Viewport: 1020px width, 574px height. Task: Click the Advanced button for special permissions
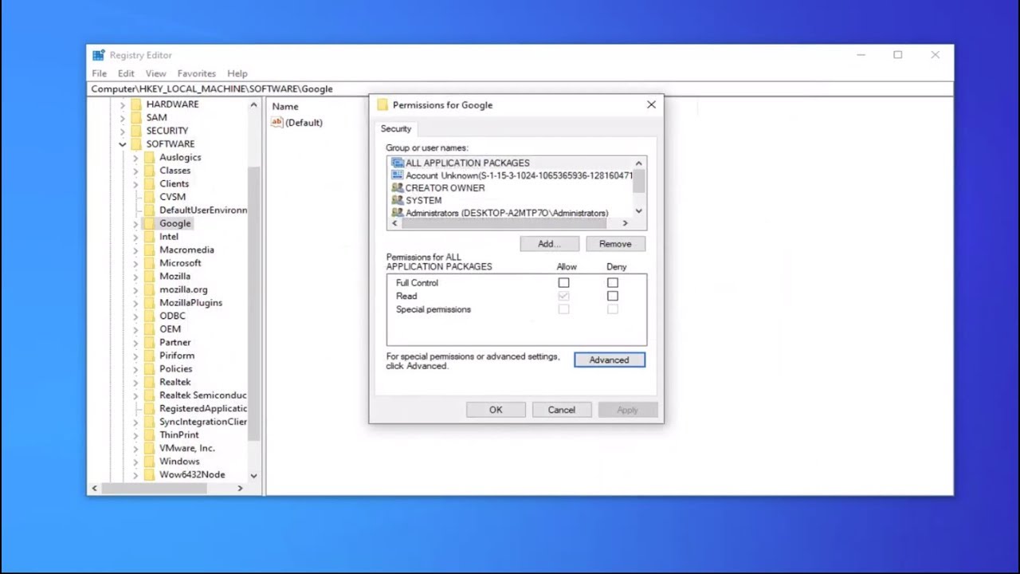tap(609, 360)
